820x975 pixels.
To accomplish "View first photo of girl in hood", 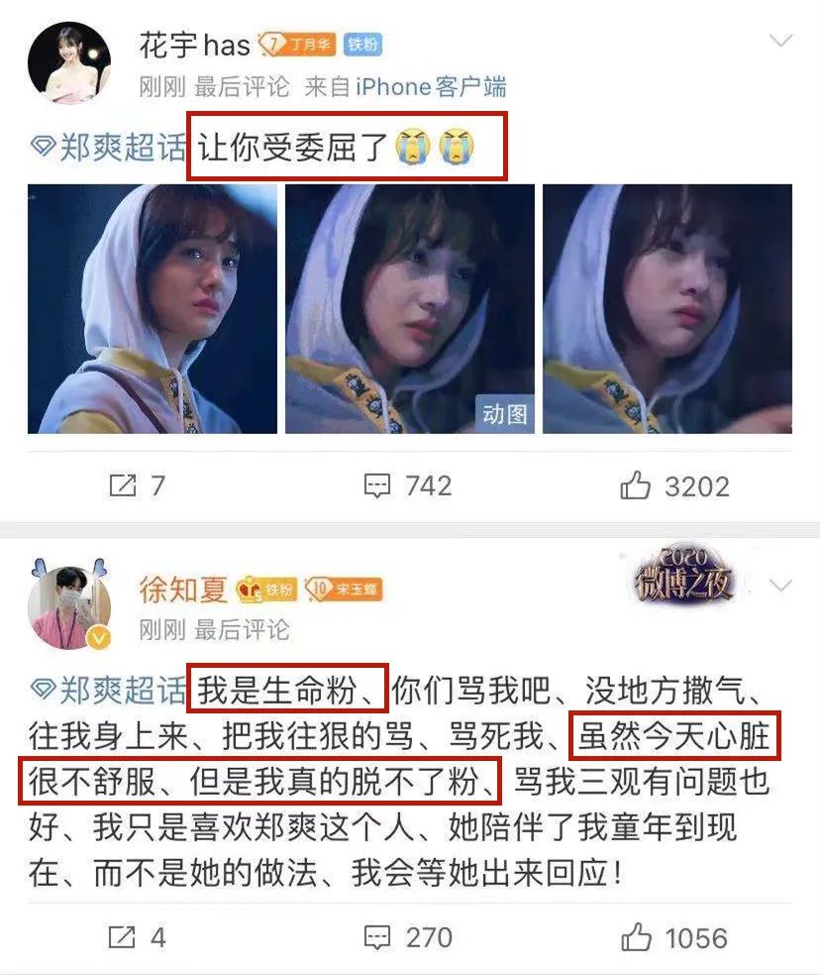I will coord(153,309).
